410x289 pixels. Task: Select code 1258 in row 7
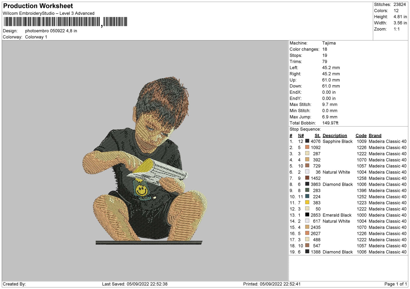[362, 178]
